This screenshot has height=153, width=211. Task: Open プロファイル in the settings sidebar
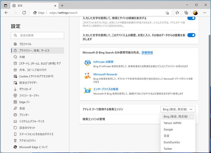pos(25,44)
